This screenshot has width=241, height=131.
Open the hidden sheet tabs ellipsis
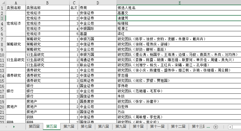pyautogui.click(x=208, y=127)
